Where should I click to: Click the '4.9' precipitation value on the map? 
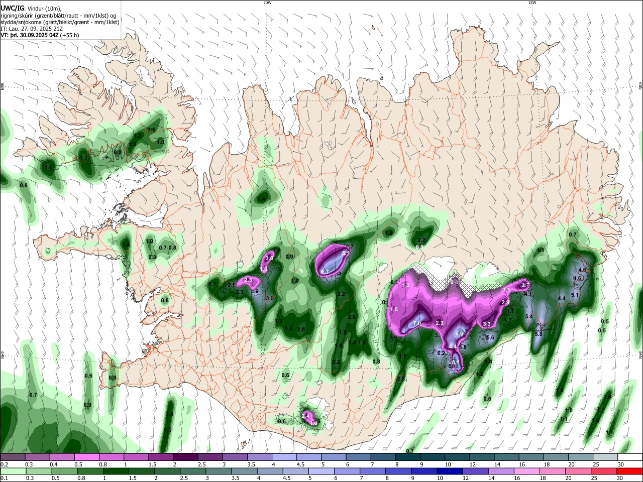pos(255,291)
